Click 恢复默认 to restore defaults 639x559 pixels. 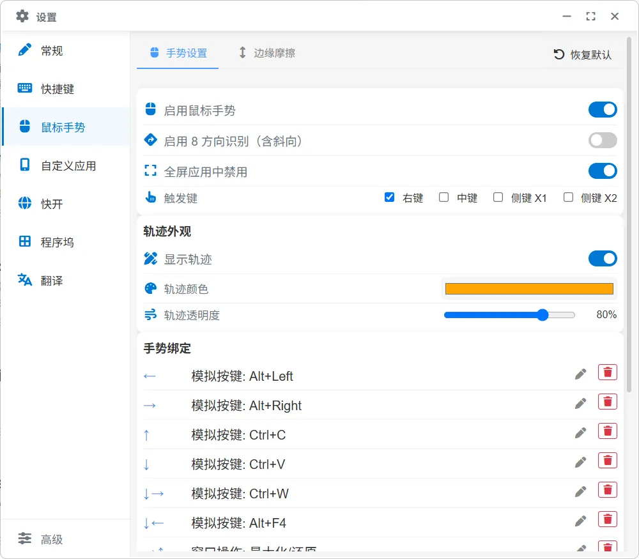tap(583, 54)
